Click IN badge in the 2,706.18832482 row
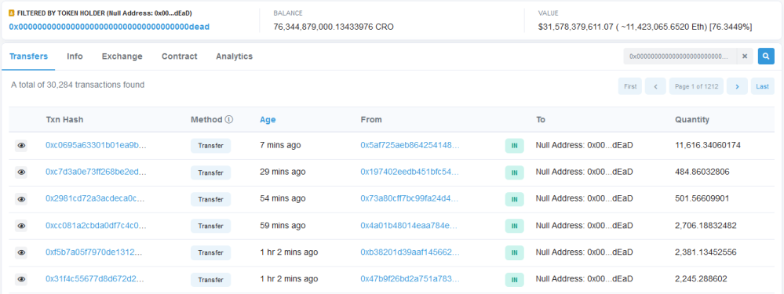 click(514, 226)
